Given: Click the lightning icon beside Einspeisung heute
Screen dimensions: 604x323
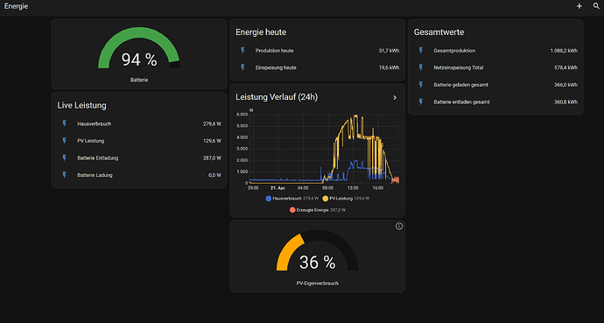Looking at the screenshot, I should click(x=242, y=67).
